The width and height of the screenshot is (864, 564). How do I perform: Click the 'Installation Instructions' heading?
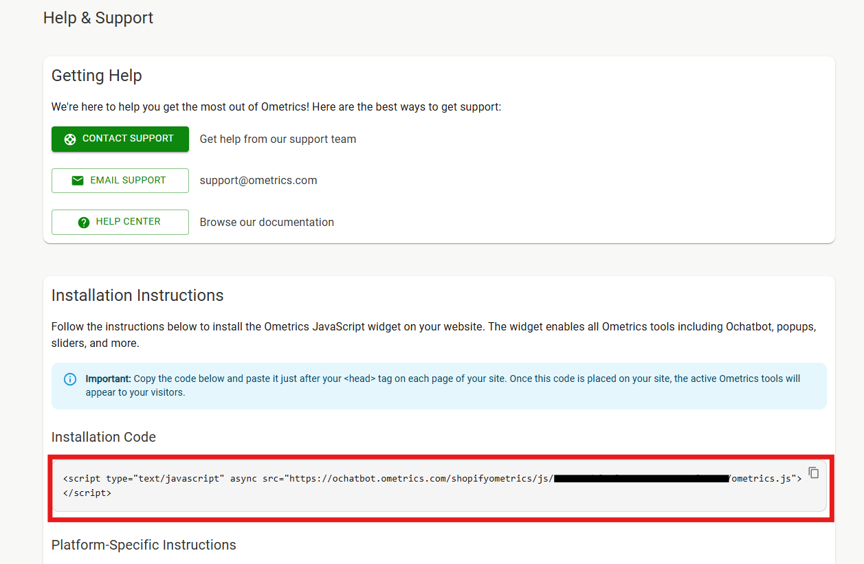(x=137, y=295)
